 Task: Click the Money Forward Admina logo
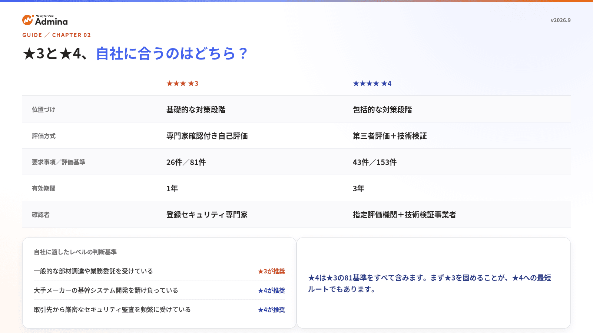pos(45,20)
